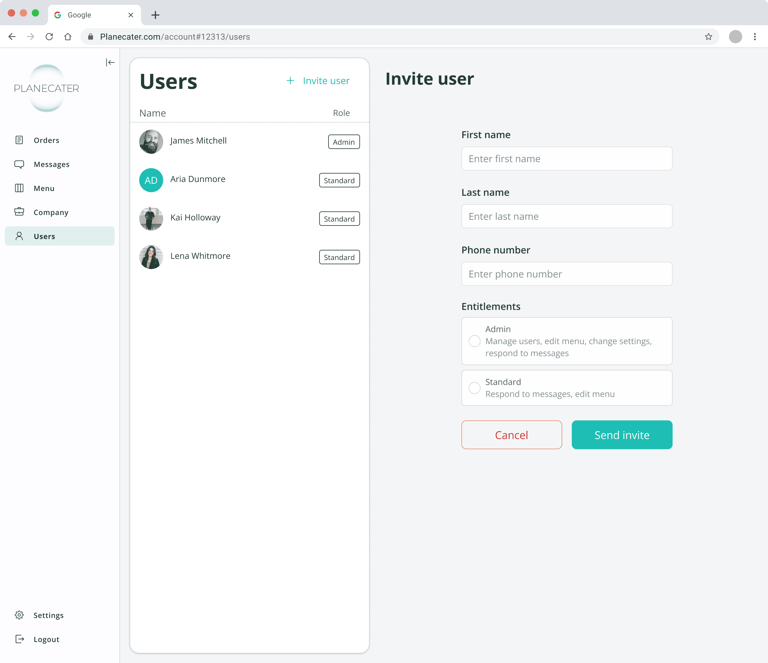
Task: Open Orders from the sidebar
Action: point(46,140)
